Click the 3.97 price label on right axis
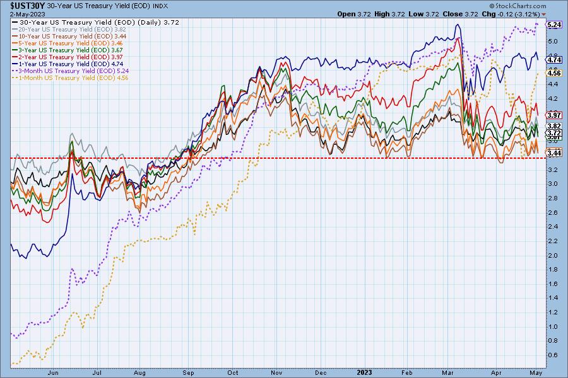Screen dimensions: 568x378 point(554,115)
